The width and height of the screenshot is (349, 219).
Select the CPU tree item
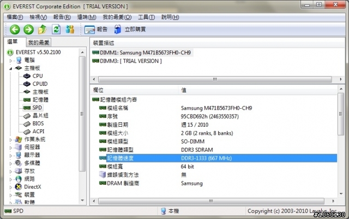38,76
